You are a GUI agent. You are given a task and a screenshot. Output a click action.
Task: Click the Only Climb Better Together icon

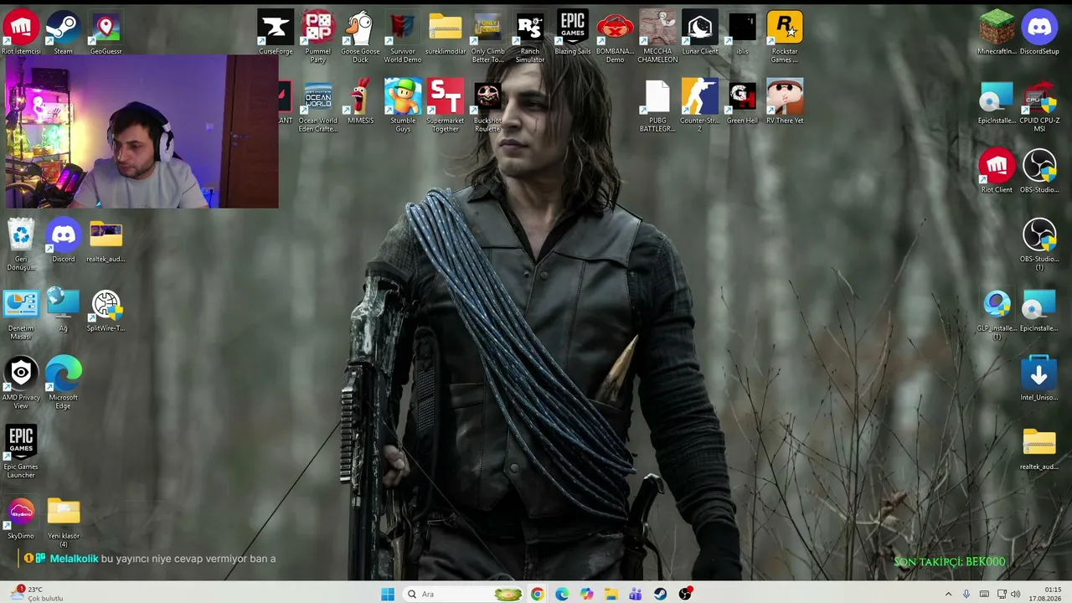(x=487, y=37)
